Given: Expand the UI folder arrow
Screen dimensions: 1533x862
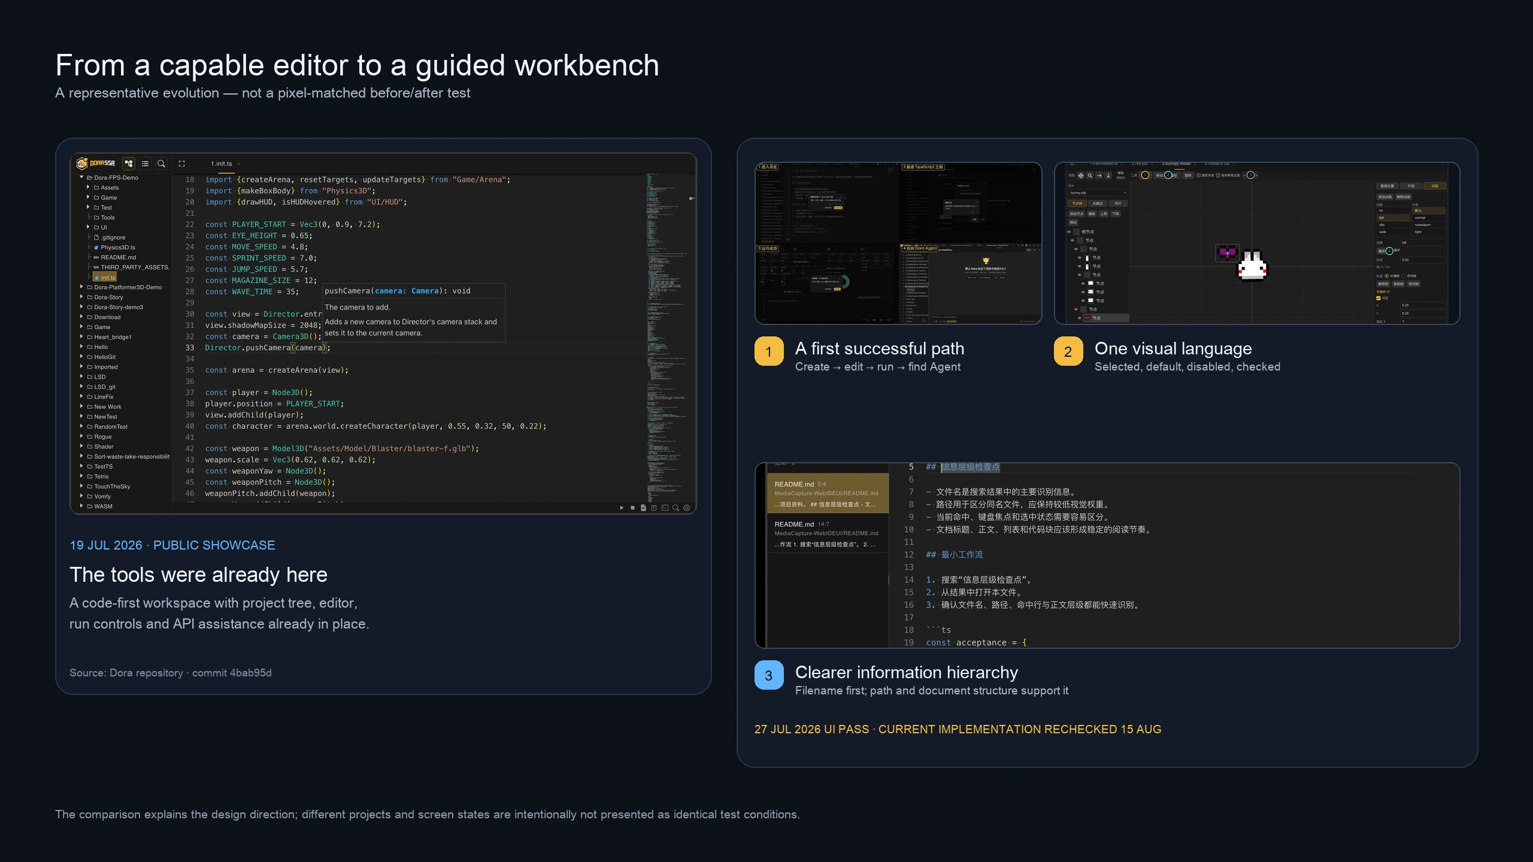Looking at the screenshot, I should [88, 227].
